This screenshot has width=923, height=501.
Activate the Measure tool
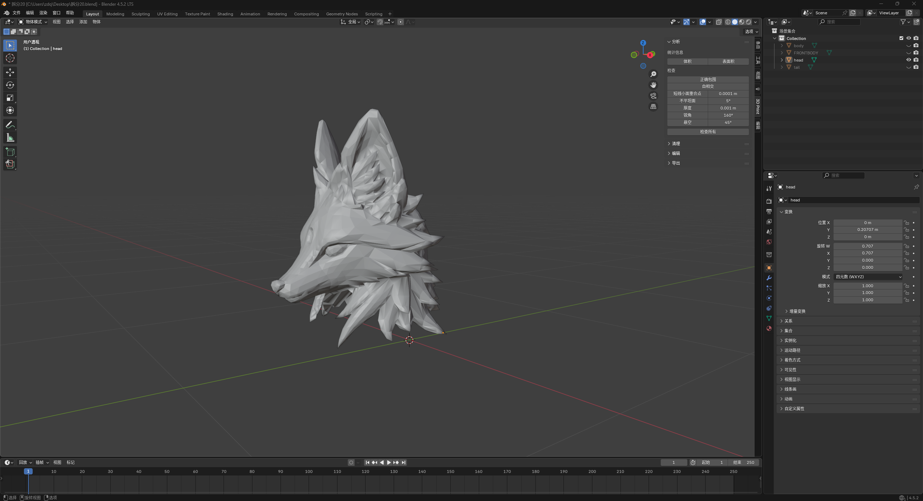click(x=10, y=138)
